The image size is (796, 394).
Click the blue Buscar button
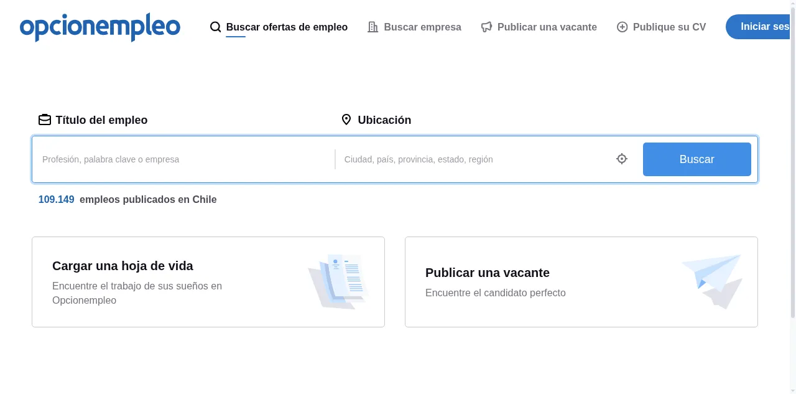pos(696,159)
